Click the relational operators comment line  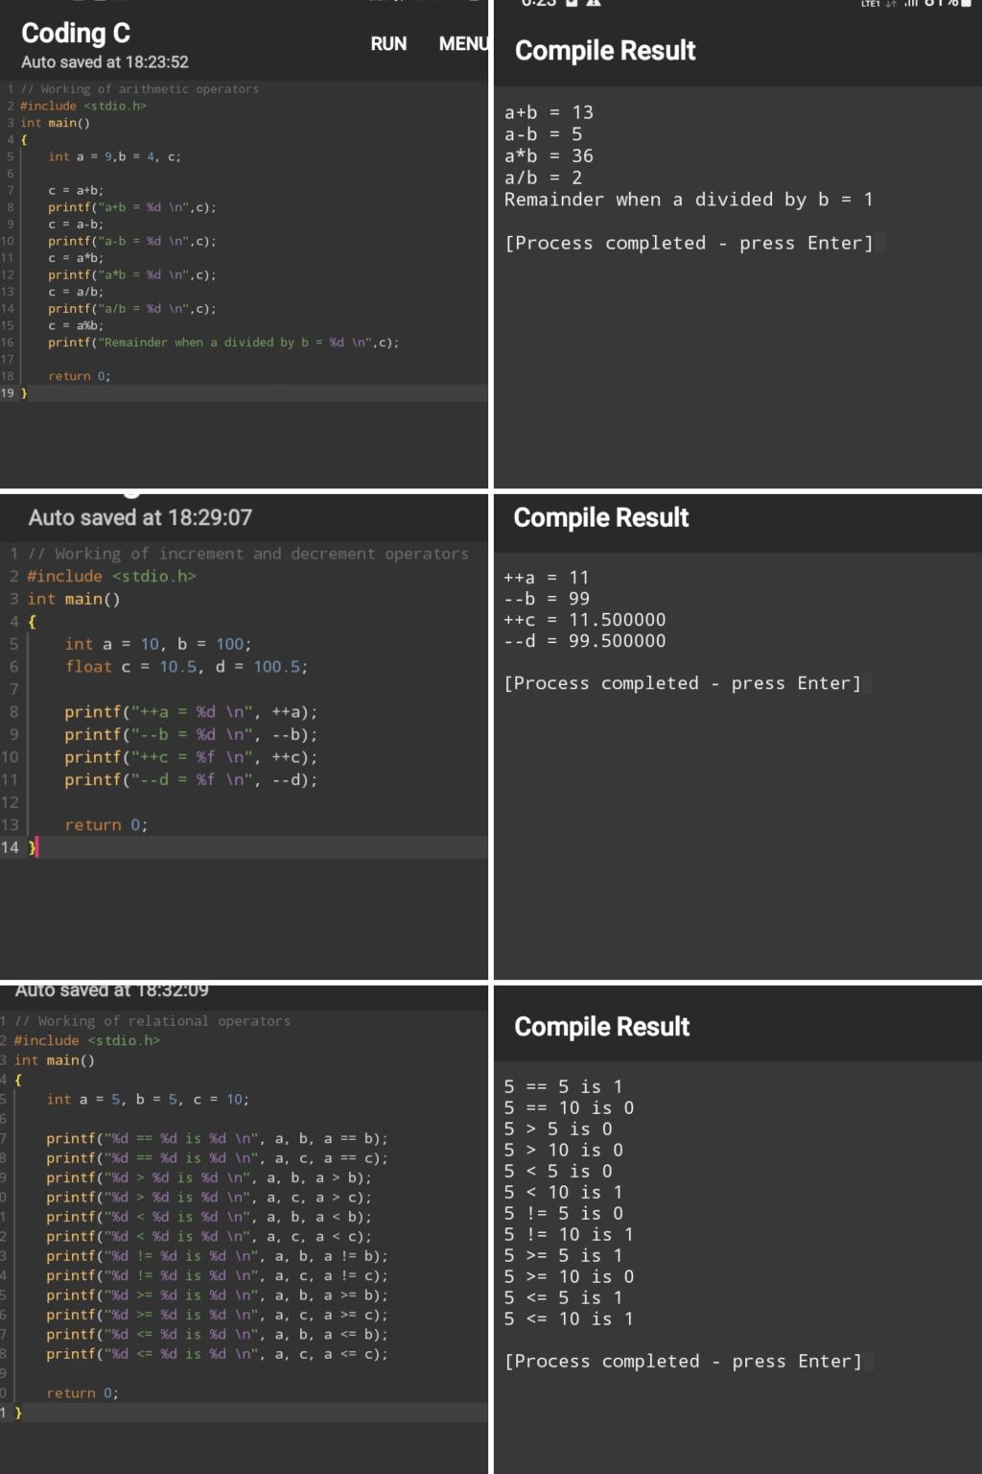(152, 1021)
